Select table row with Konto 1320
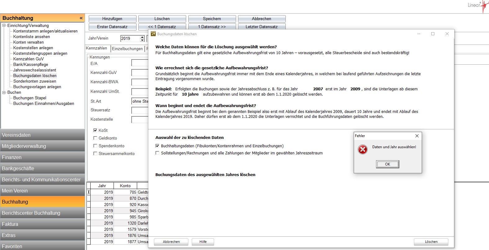The width and height of the screenshot is (489, 250). [x=118, y=223]
